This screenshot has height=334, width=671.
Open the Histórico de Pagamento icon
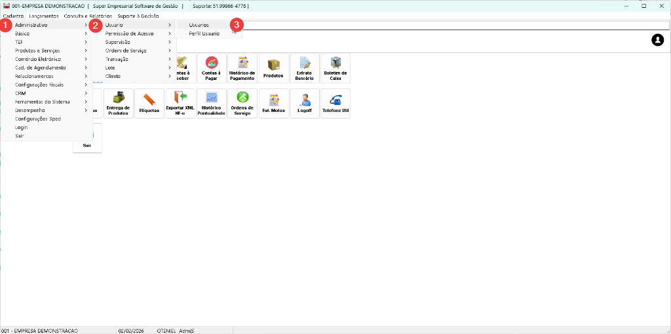[242, 67]
